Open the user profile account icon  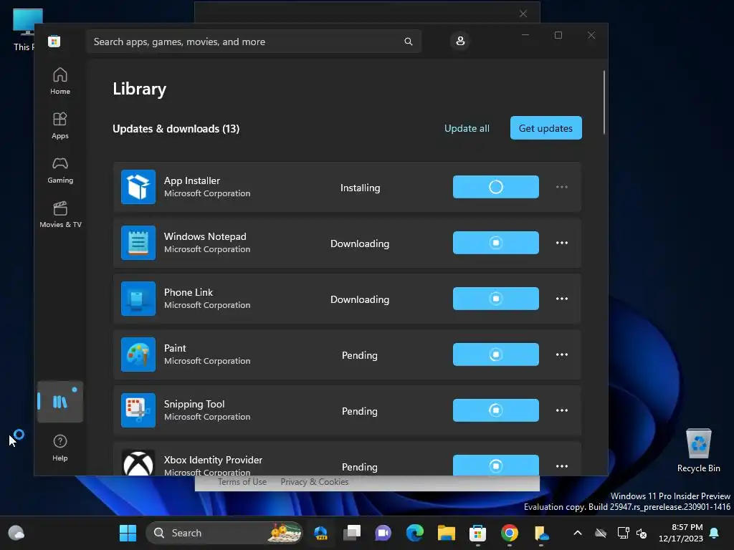(460, 41)
